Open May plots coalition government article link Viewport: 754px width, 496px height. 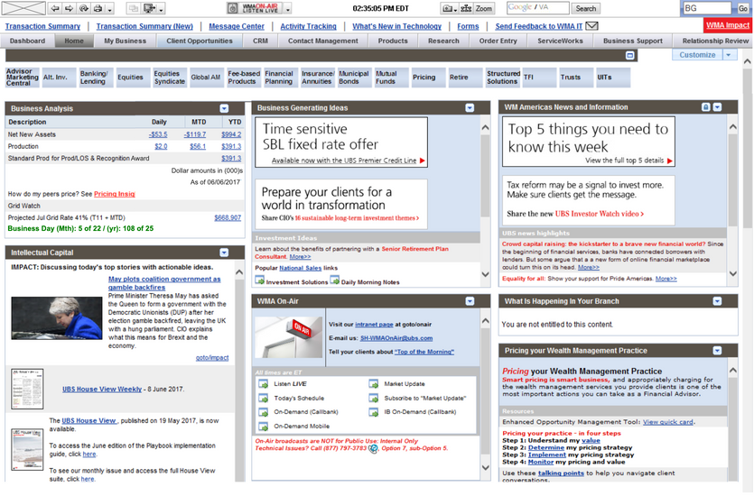click(164, 283)
